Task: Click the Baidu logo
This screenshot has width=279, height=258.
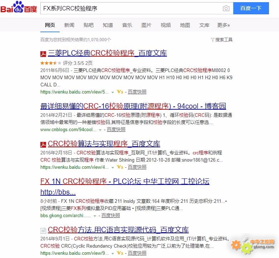Action: [19, 8]
